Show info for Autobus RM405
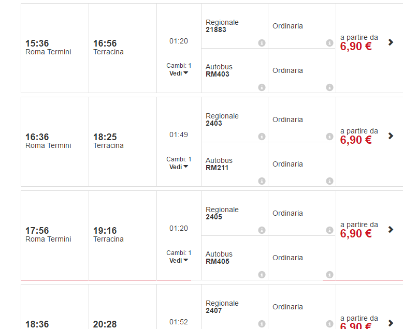Image resolution: width=403 pixels, height=329 pixels. [x=262, y=275]
